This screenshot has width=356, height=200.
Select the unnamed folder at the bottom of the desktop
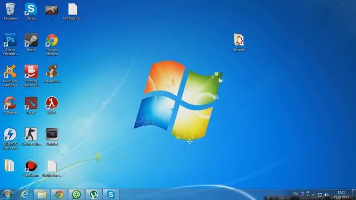click(9, 166)
